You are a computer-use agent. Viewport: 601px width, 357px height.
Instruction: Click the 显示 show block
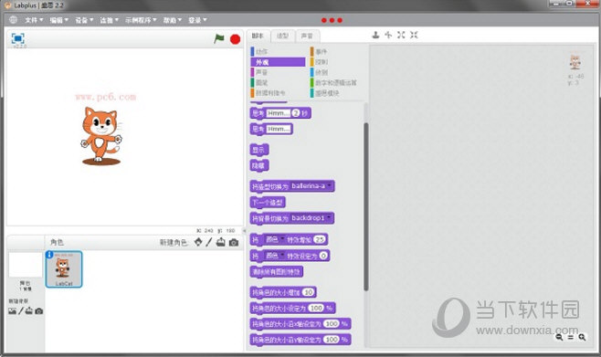coord(259,150)
